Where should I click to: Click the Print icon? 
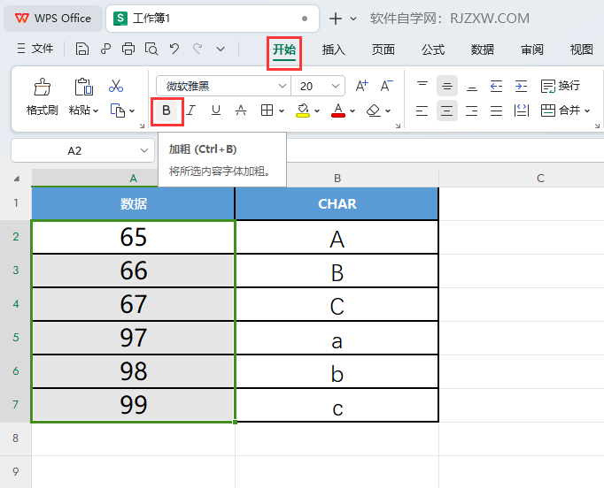(x=128, y=50)
